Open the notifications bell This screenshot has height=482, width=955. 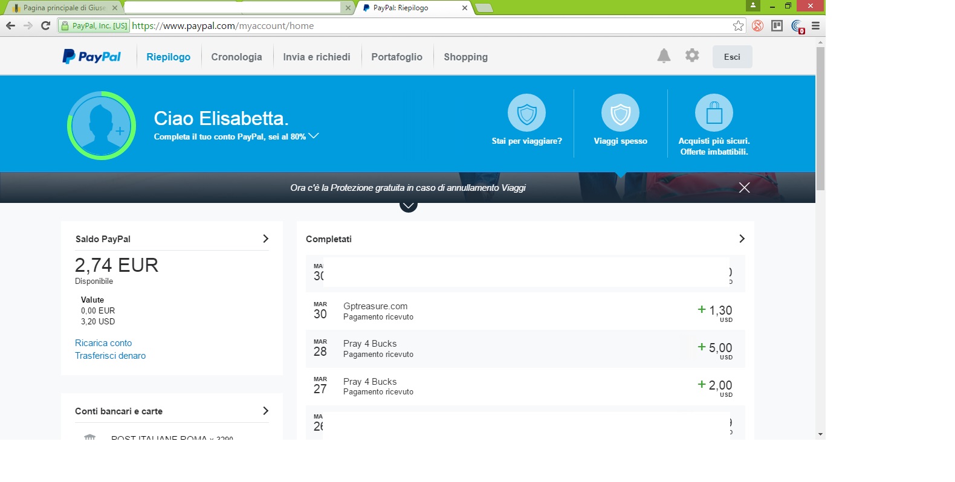coord(664,56)
